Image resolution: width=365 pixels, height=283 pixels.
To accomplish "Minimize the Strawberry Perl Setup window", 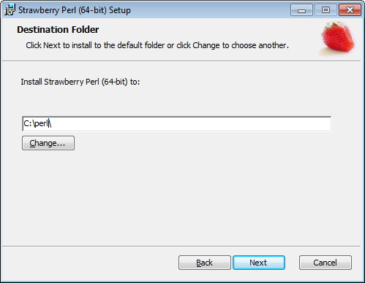I will coord(301,10).
